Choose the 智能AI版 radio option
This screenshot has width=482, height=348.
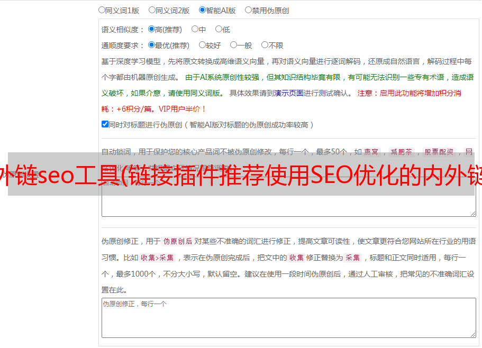[x=202, y=10]
